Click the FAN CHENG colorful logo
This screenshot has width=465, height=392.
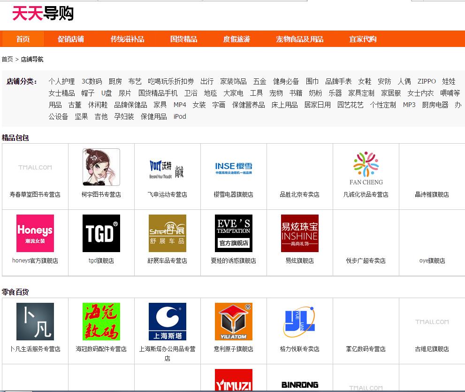pos(366,168)
